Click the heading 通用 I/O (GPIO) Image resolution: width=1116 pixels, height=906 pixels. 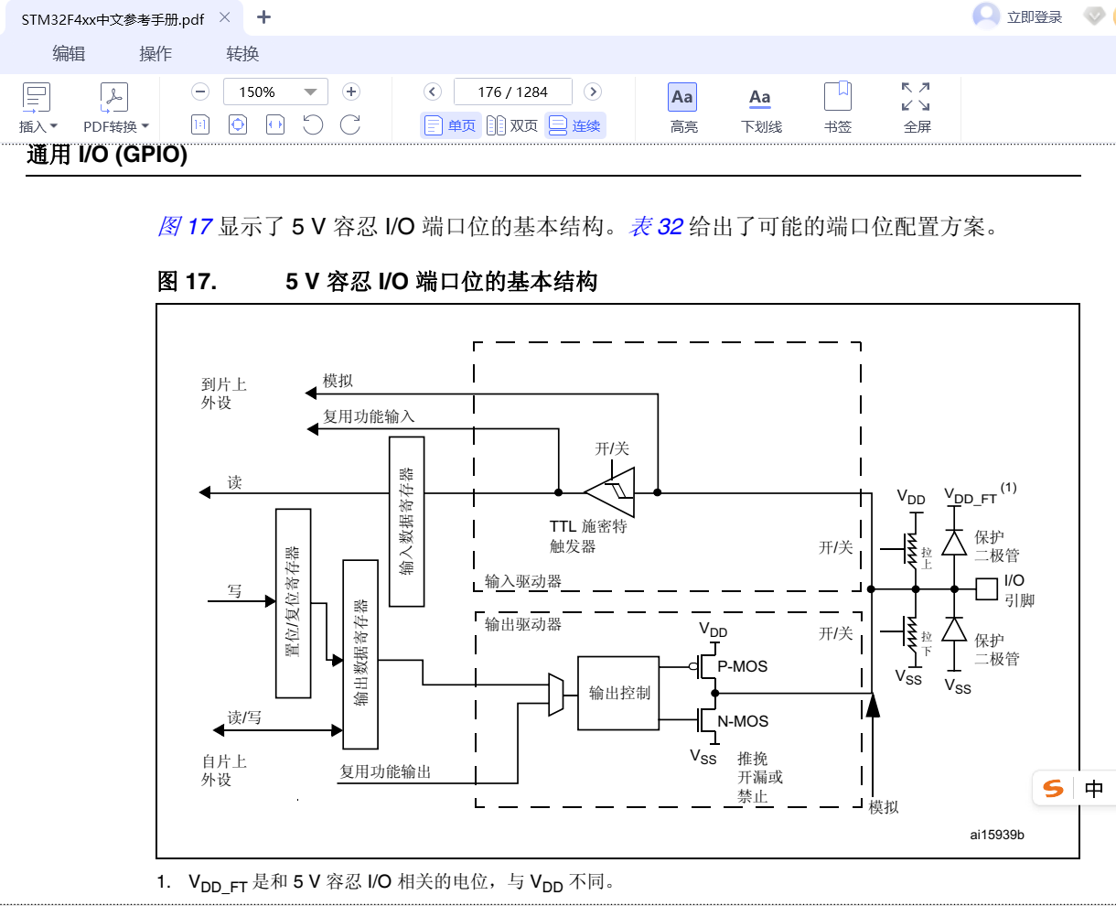[x=107, y=154]
